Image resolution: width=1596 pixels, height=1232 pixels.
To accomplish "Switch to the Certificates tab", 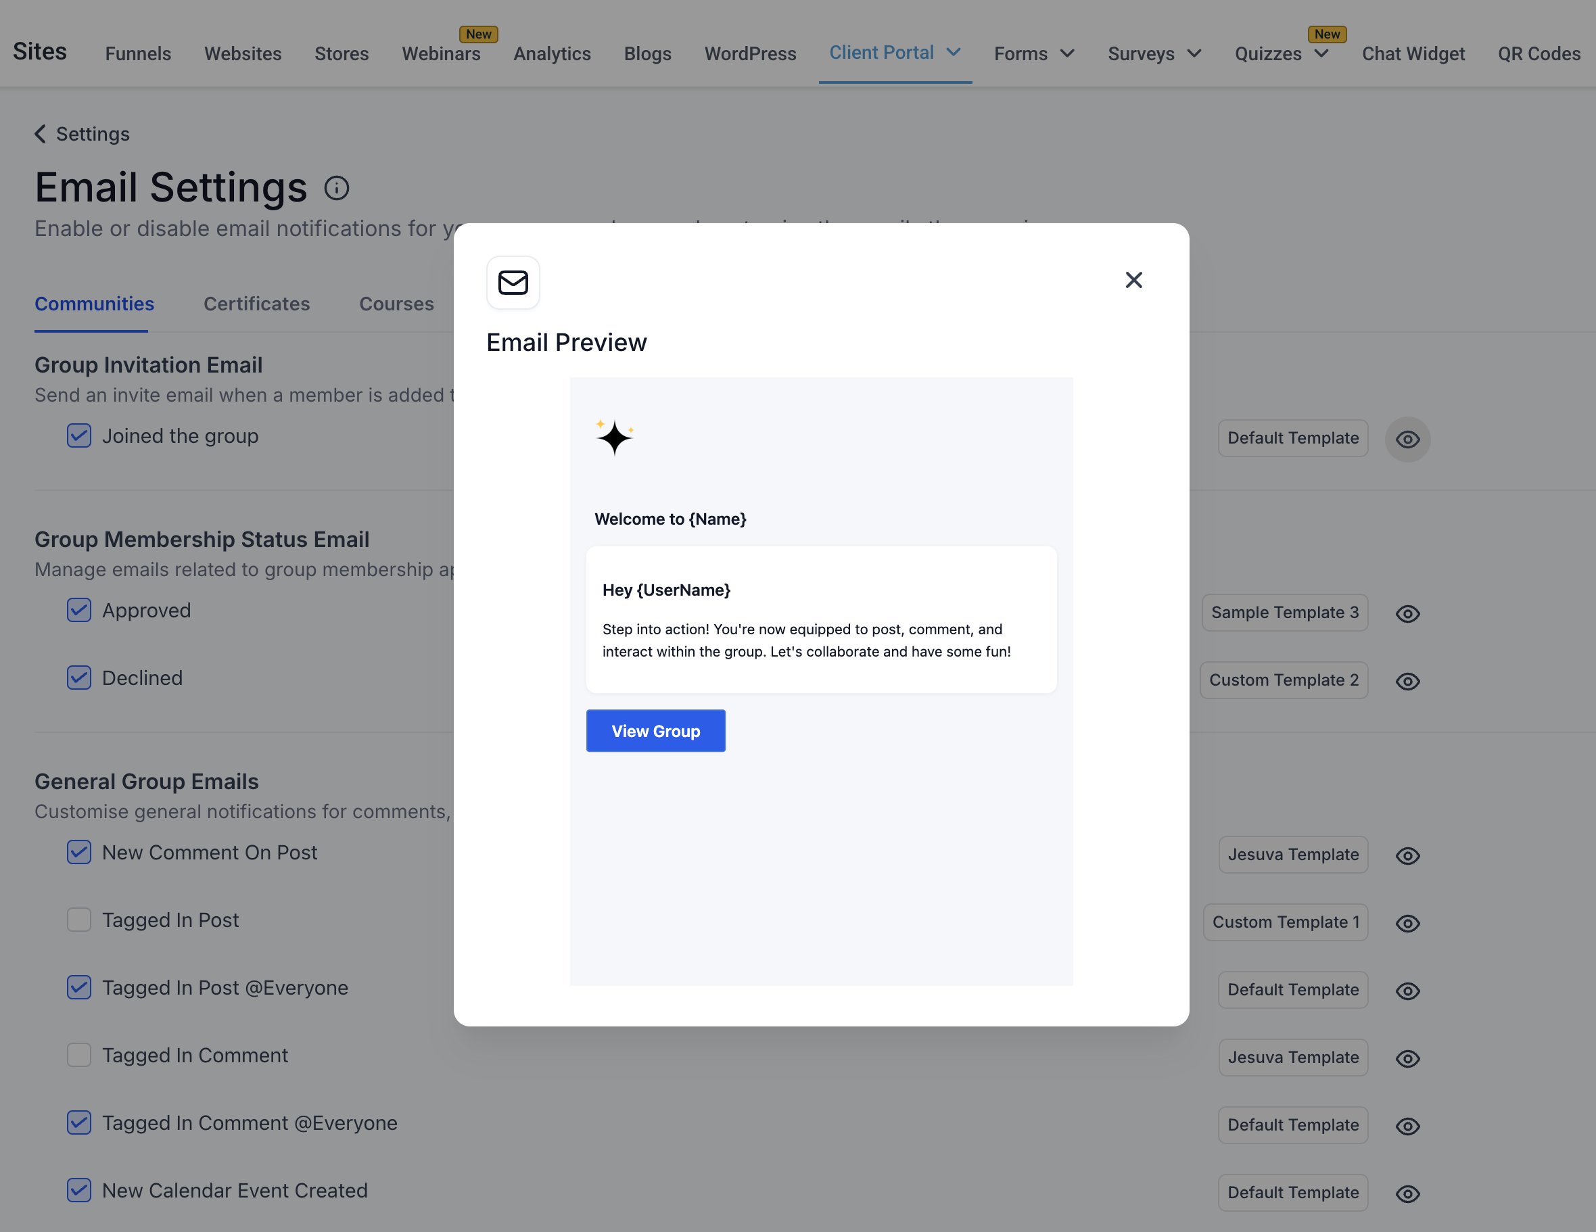I will coord(256,304).
